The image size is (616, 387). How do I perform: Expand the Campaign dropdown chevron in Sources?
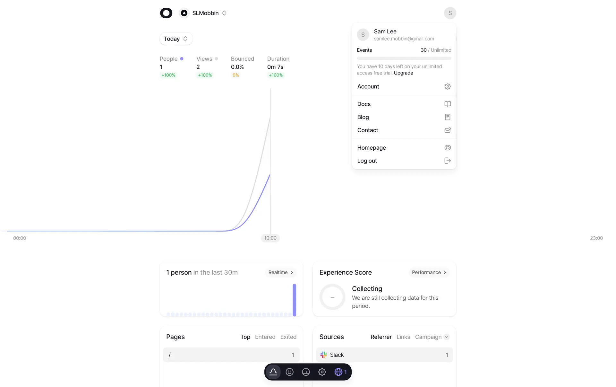click(446, 337)
